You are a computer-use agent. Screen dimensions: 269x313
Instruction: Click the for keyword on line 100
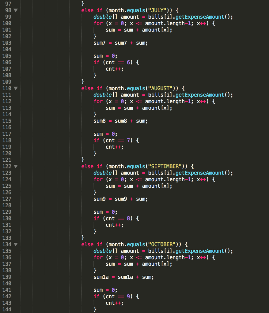98,23
